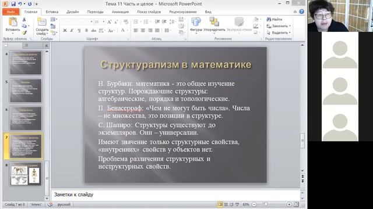
Task: Switch to the Показ слайдов ribbon tab
Action: [x=149, y=12]
